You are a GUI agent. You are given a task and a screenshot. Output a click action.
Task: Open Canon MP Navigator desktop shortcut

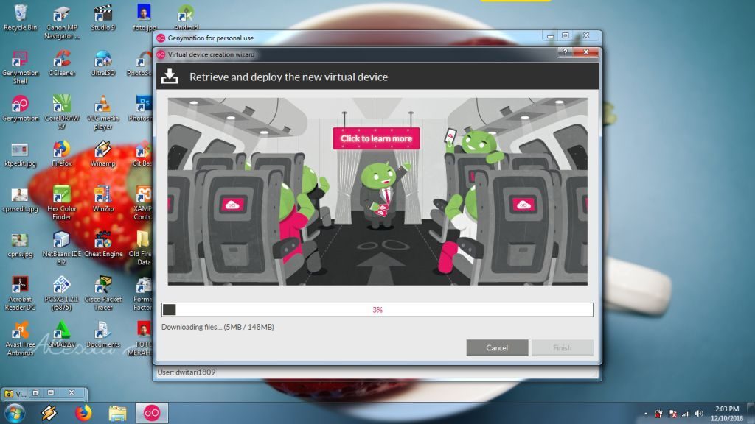(x=62, y=22)
